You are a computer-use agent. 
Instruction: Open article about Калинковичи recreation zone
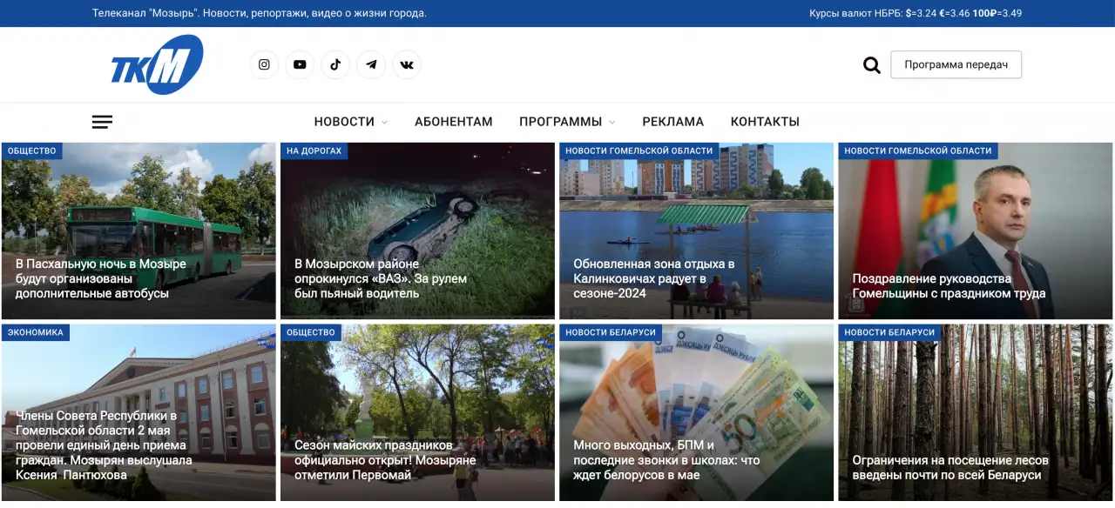pyautogui.click(x=654, y=278)
